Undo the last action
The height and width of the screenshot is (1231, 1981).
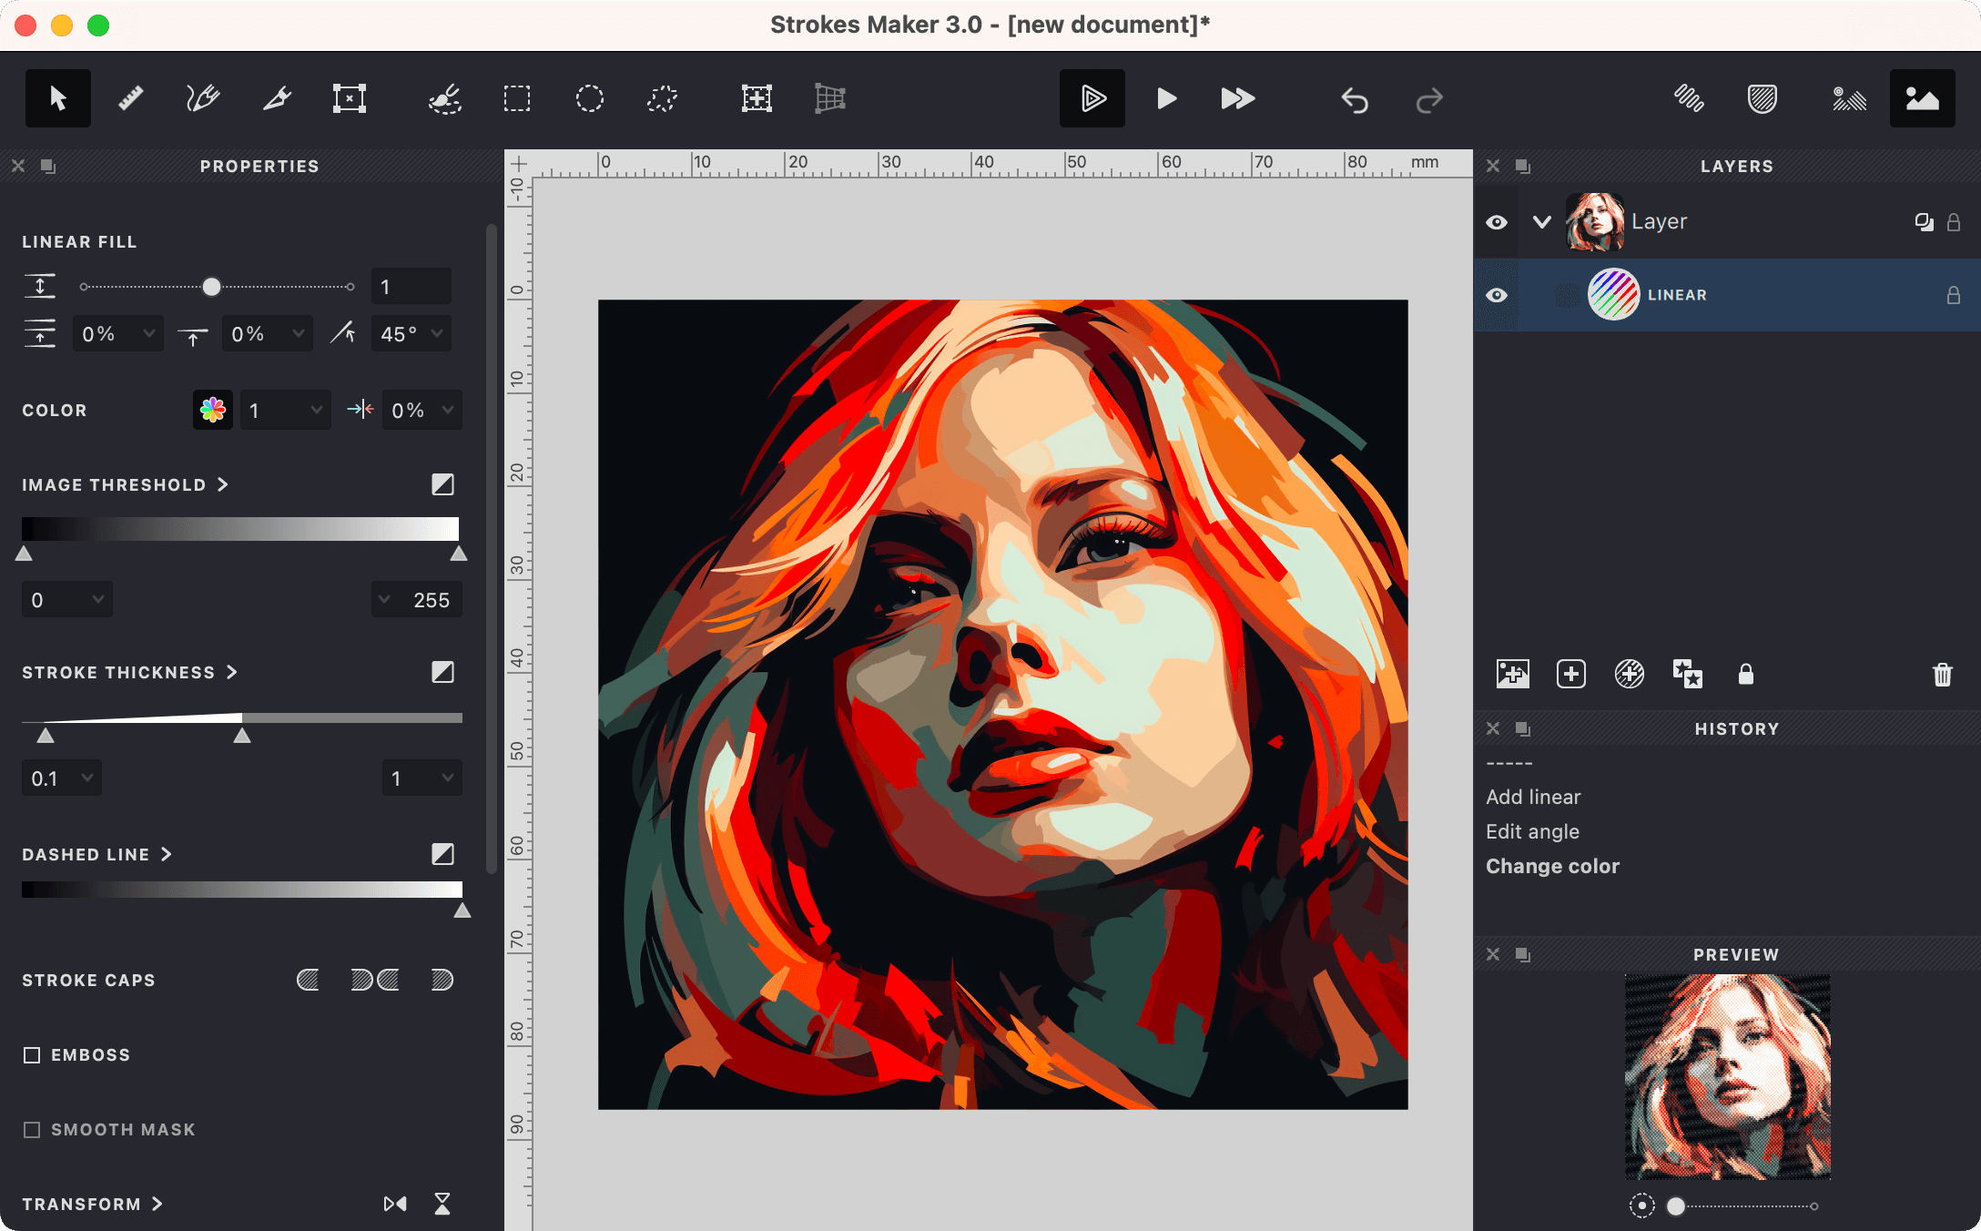click(1355, 99)
